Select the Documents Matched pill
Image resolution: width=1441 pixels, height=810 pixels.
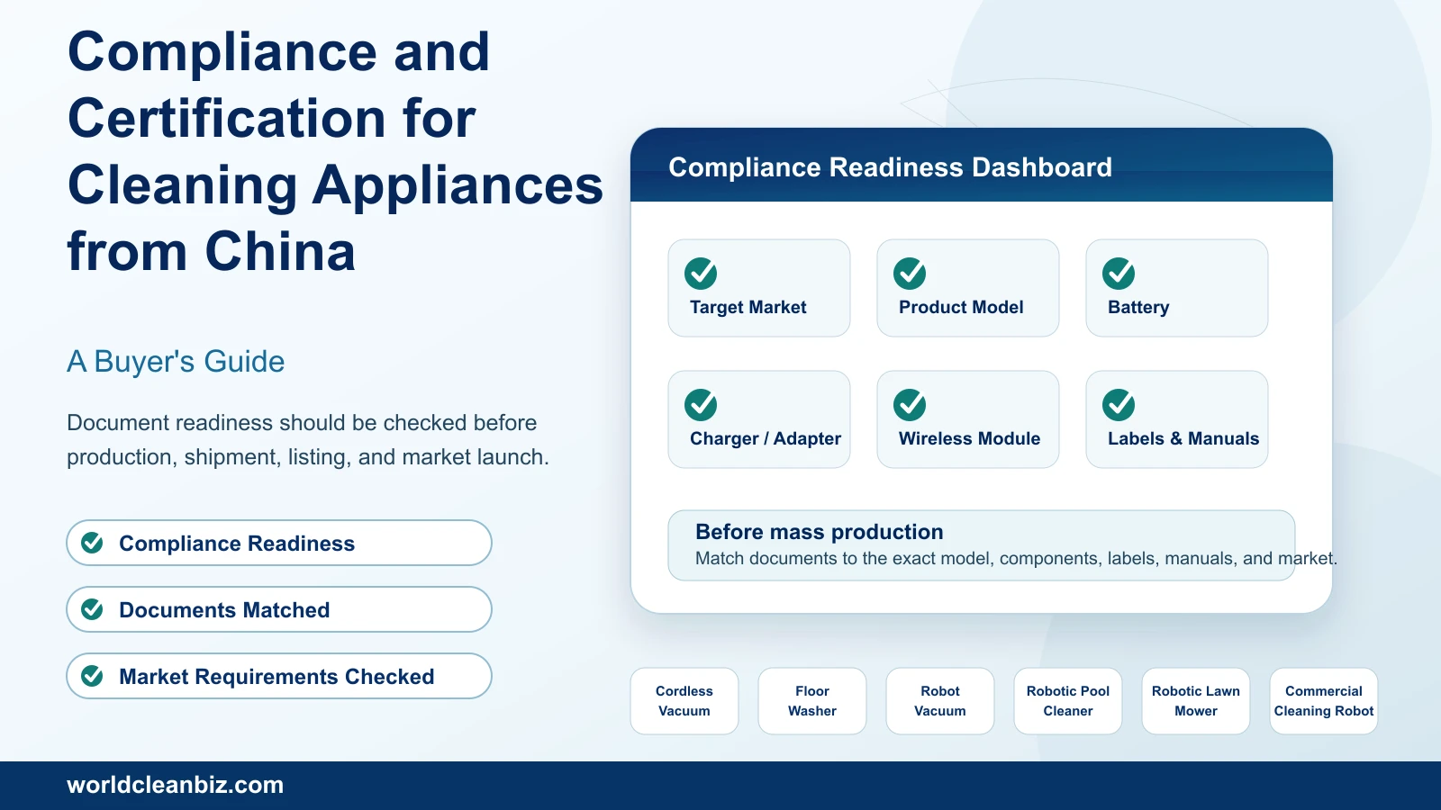click(x=279, y=609)
